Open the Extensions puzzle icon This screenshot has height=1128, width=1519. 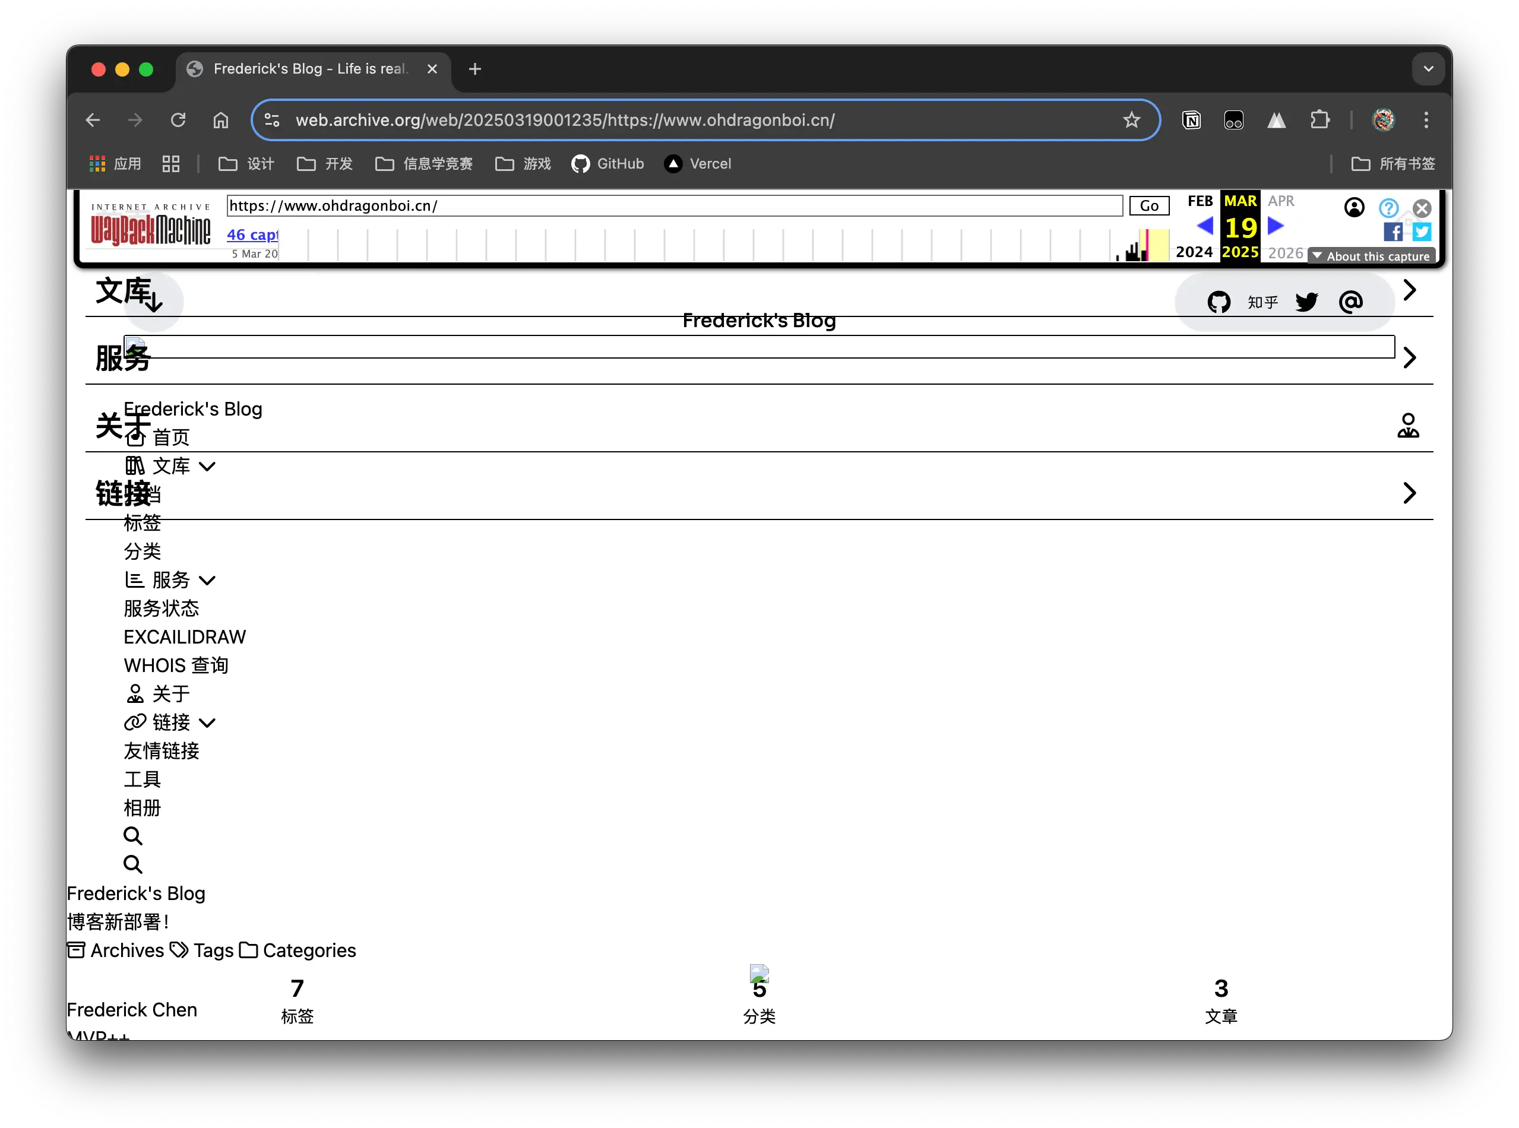tap(1319, 120)
